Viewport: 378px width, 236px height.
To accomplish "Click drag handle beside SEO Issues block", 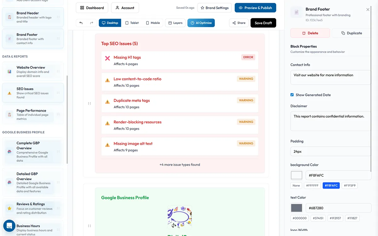I will click(89, 103).
